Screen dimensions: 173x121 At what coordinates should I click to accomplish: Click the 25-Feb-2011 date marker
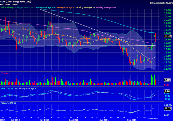(x=152, y=119)
